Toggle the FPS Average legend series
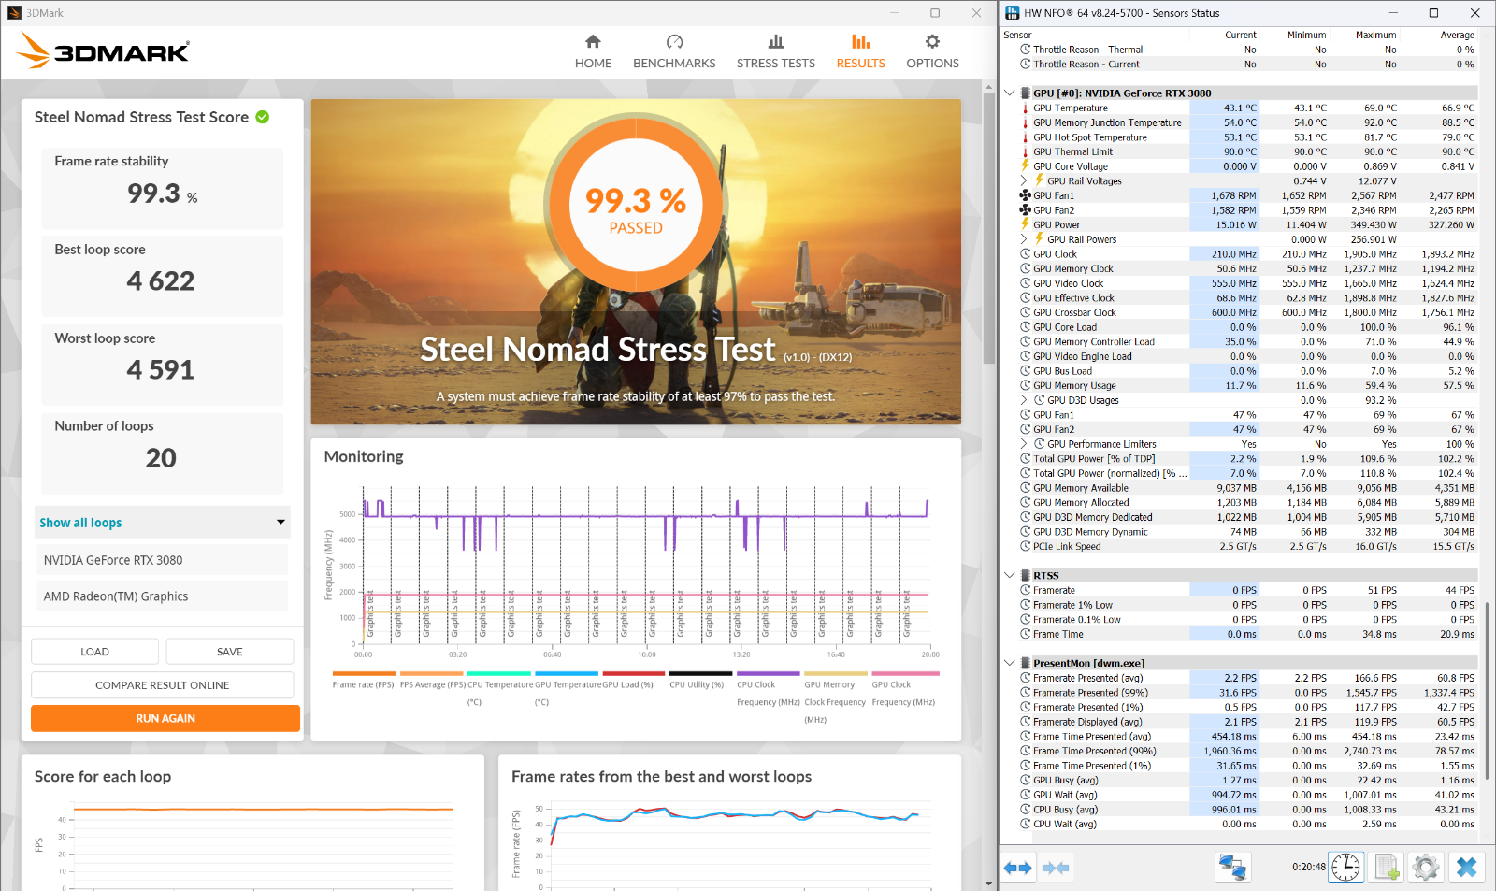Viewport: 1496px width, 891px height. pyautogui.click(x=432, y=680)
